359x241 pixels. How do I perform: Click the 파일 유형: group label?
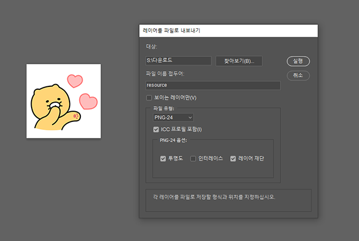click(164, 108)
